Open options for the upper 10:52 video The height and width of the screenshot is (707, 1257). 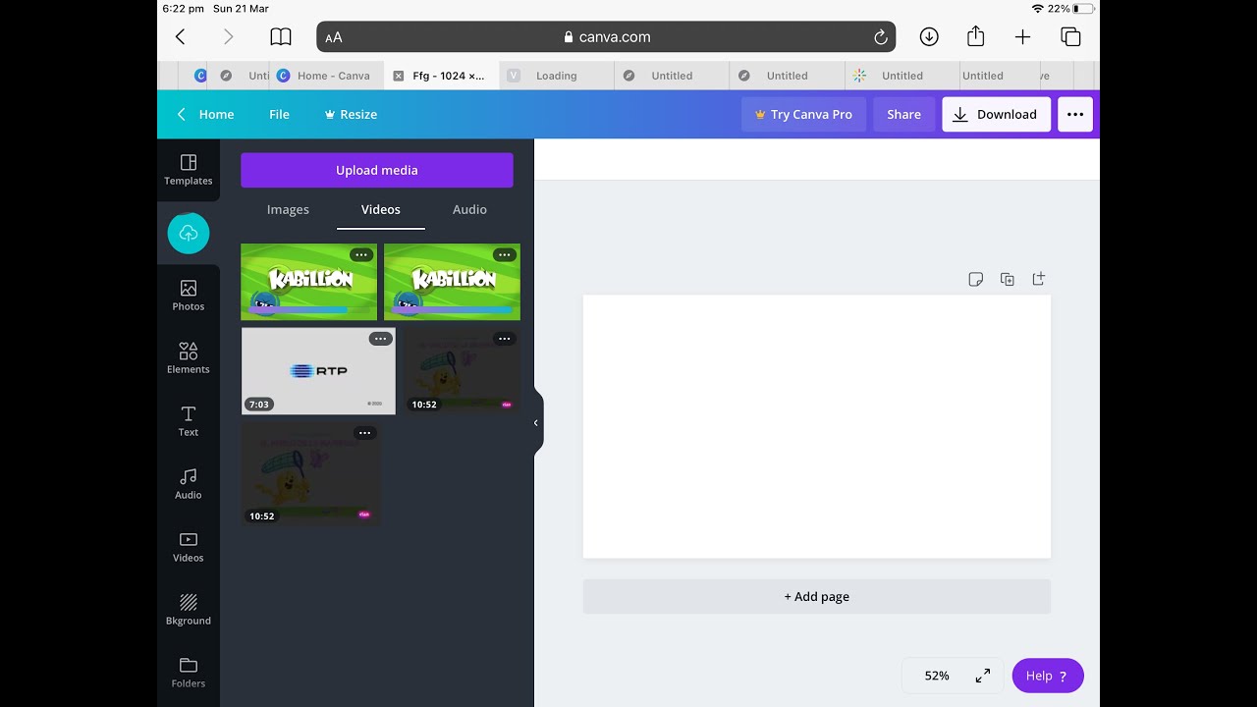point(504,339)
